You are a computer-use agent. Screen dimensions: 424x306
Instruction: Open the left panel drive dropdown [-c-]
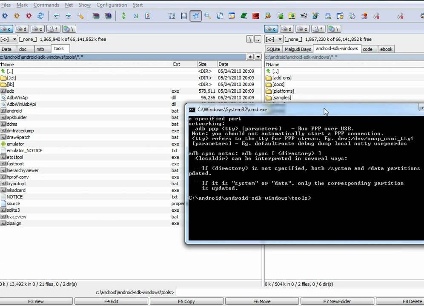[9, 39]
